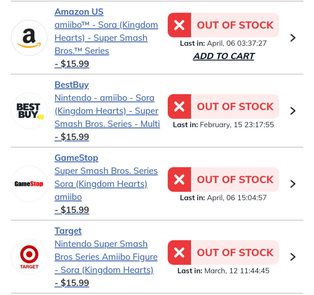The width and height of the screenshot is (314, 295).
Task: Expand the Target row chevron
Action: pos(293,257)
